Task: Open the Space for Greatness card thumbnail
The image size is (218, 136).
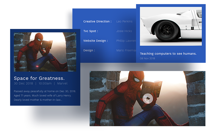Action: pos(45,52)
